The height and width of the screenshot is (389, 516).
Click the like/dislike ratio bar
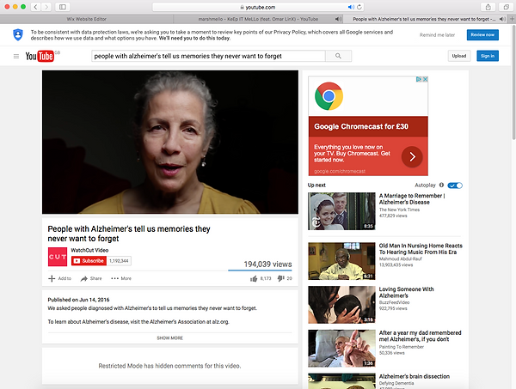260,270
